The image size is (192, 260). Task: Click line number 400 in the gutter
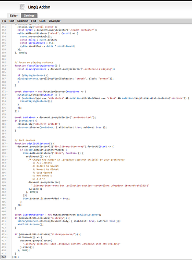click(x=4, y=186)
